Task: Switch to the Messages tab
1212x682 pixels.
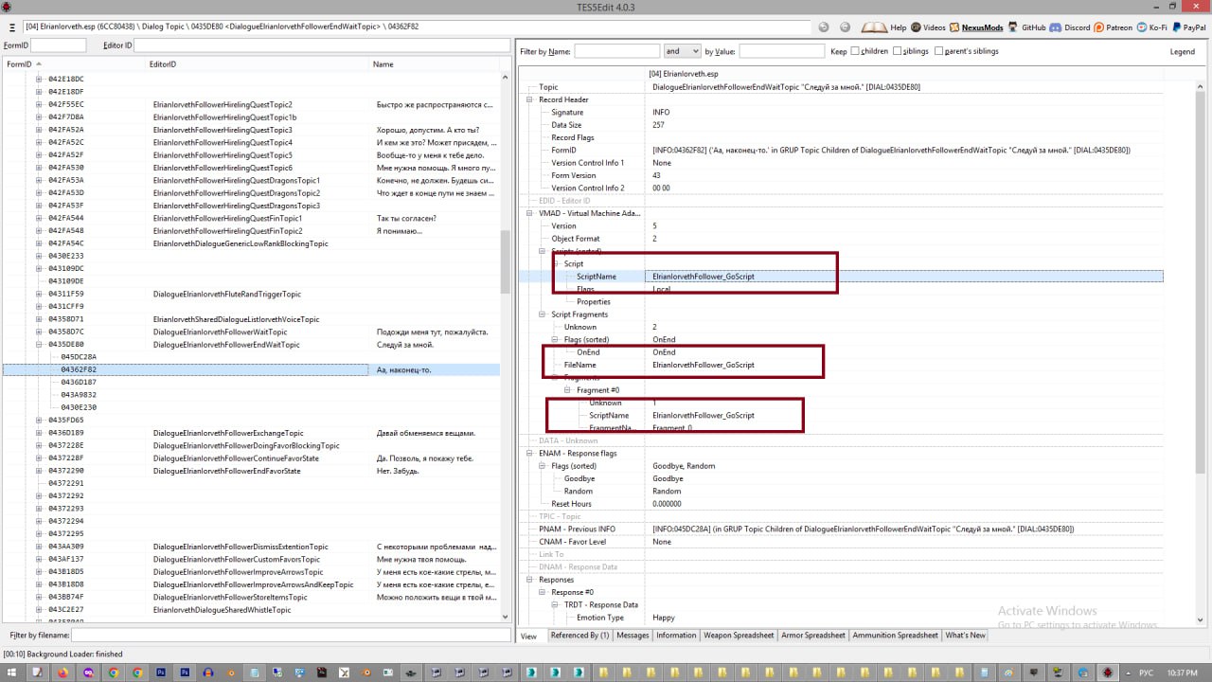Action: (633, 636)
